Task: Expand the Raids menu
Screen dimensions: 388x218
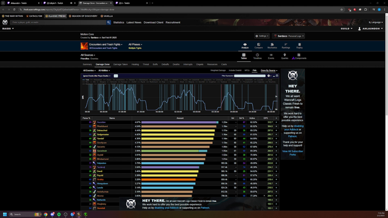Action: [x=8, y=28]
